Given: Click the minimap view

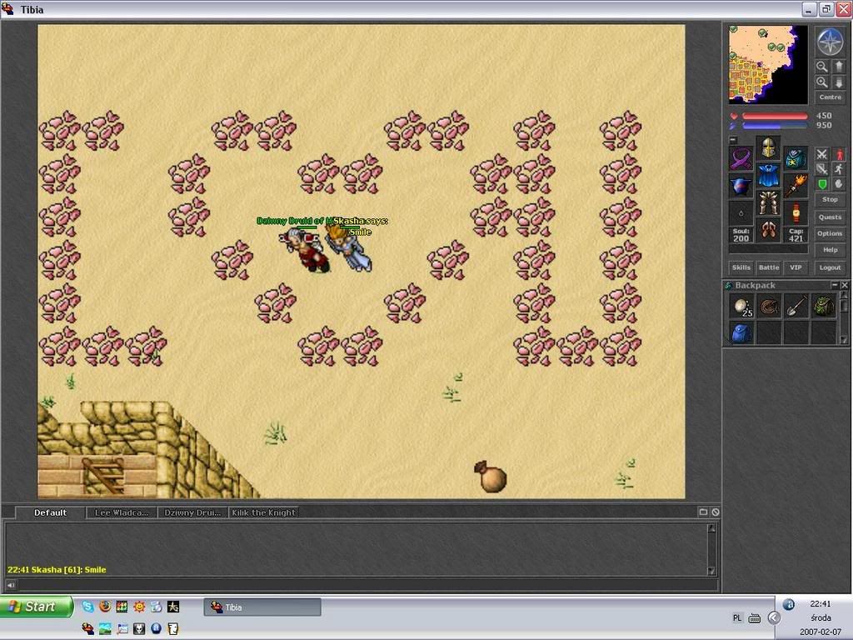Looking at the screenshot, I should tap(768, 65).
